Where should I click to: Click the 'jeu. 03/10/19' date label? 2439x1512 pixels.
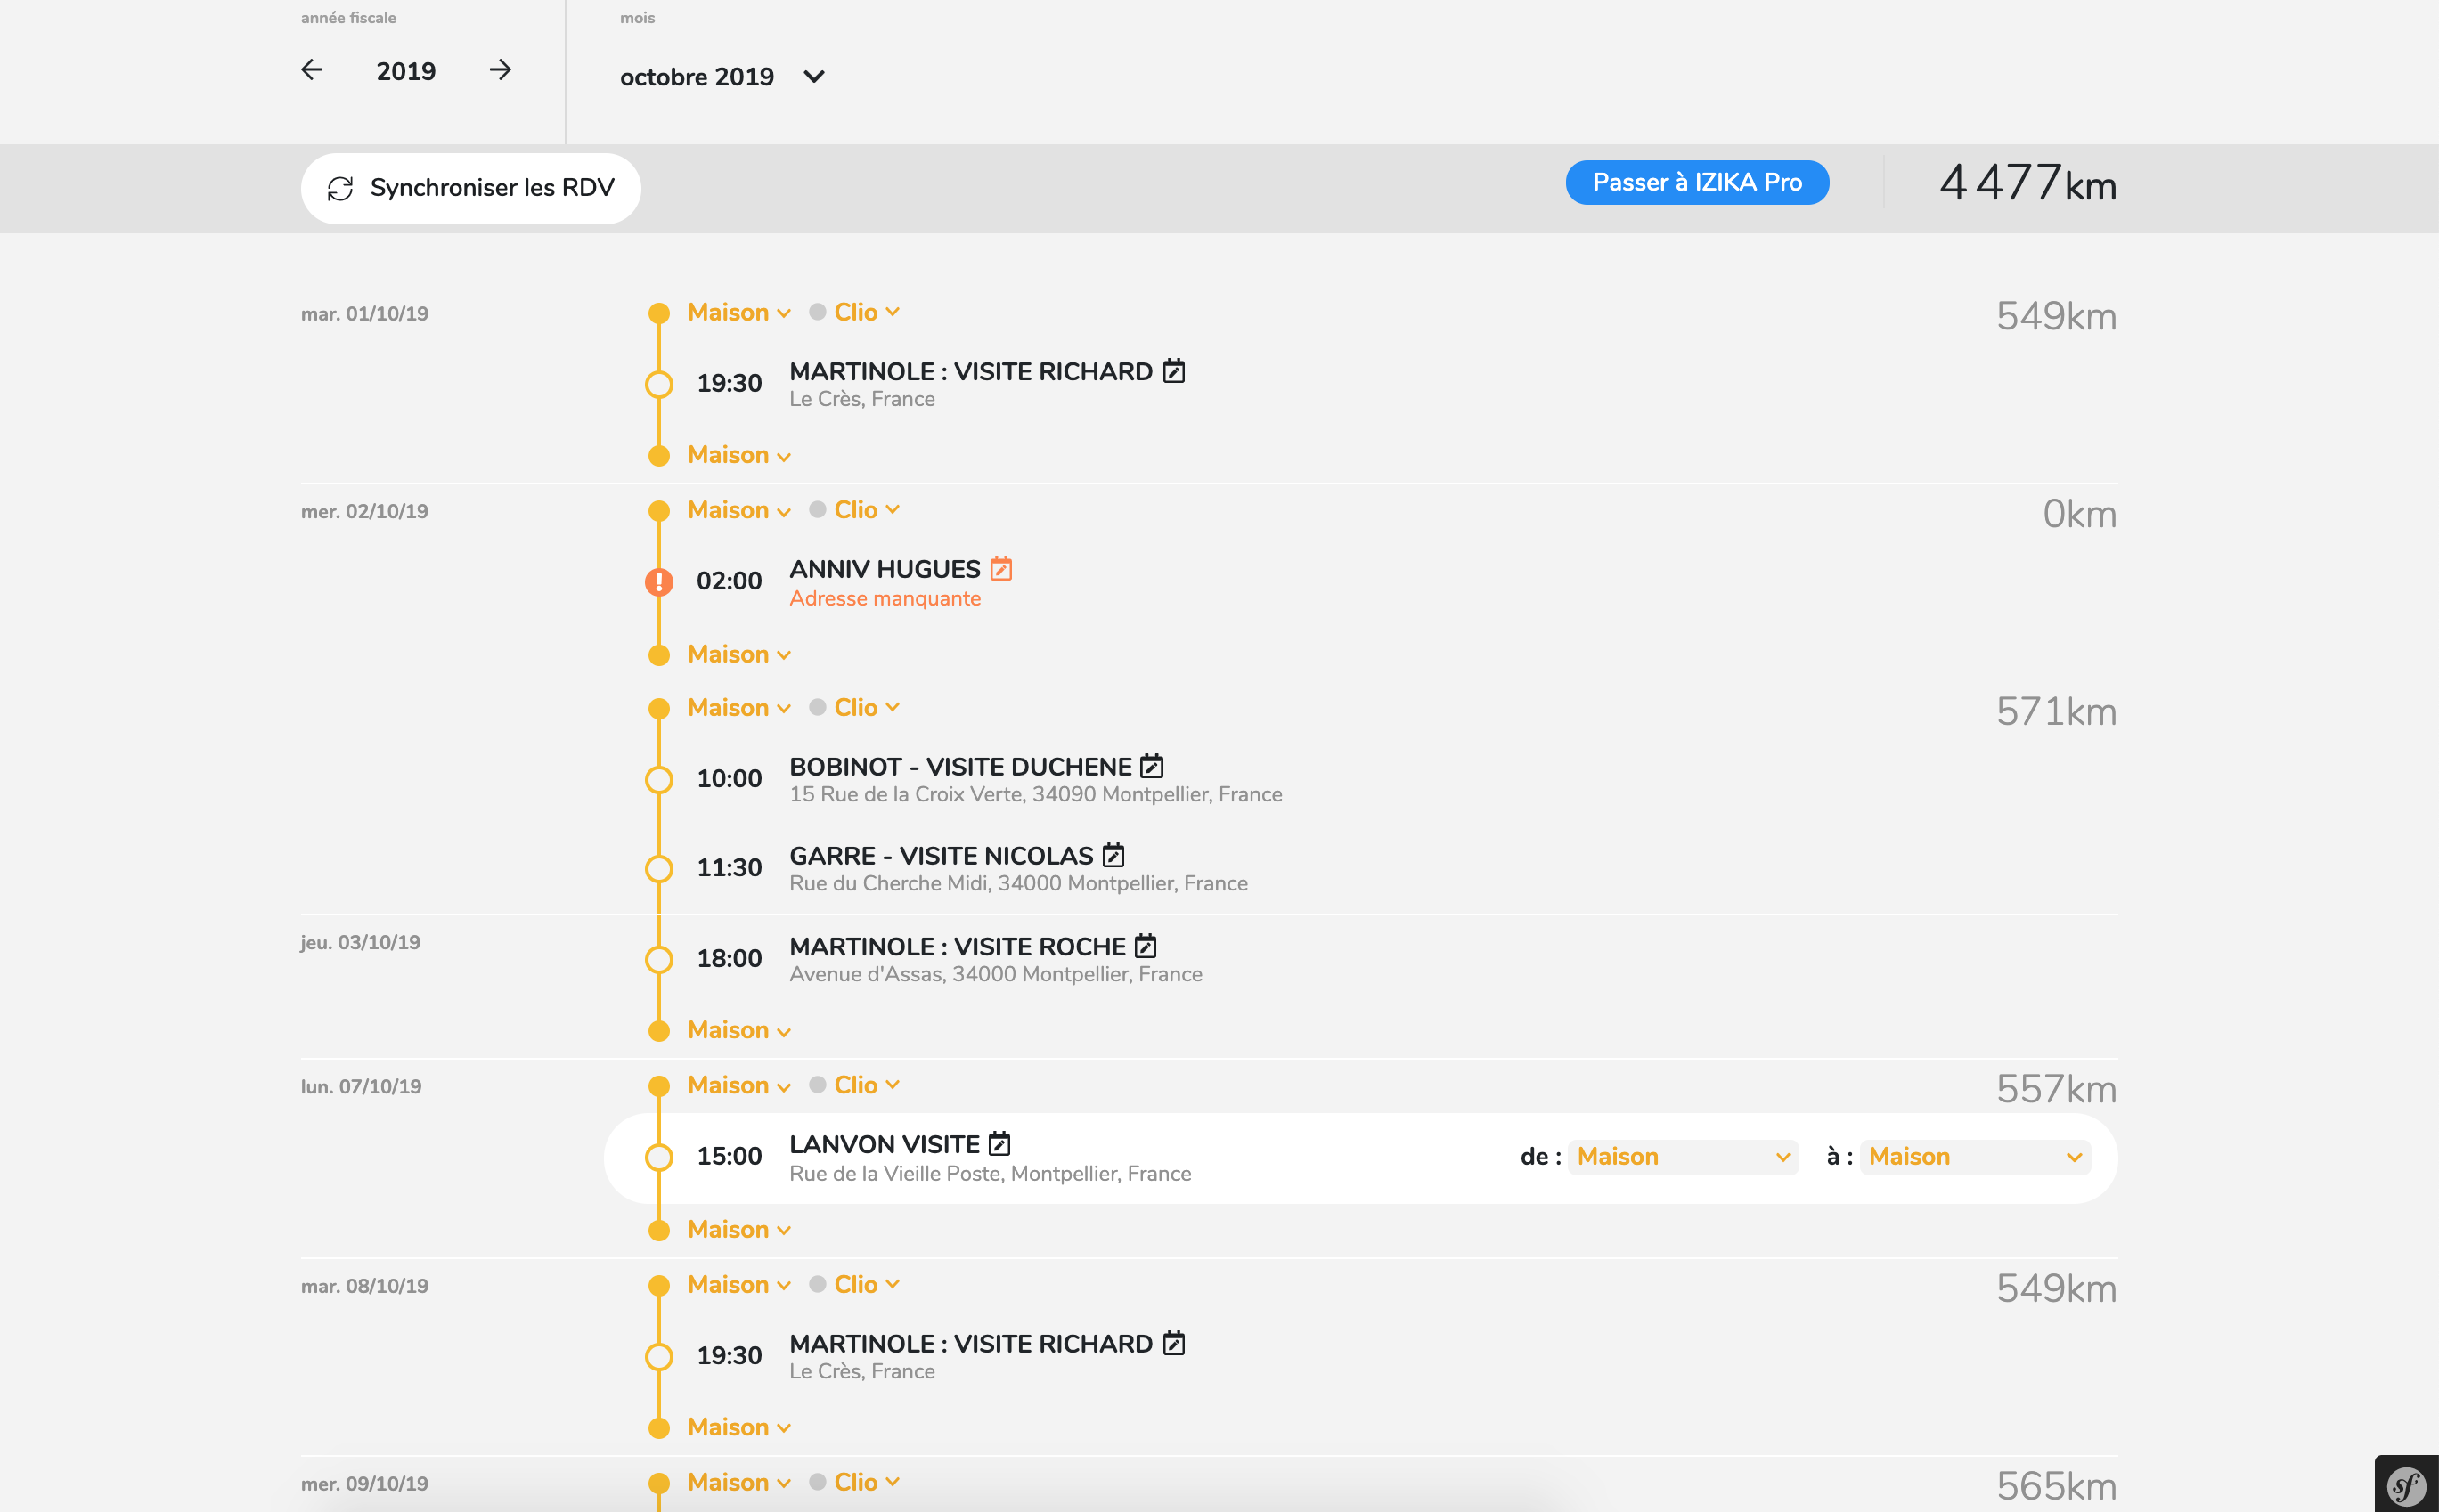[x=360, y=942]
